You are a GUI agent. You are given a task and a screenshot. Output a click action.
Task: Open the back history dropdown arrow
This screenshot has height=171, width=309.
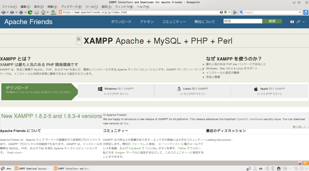(x=7, y=12)
